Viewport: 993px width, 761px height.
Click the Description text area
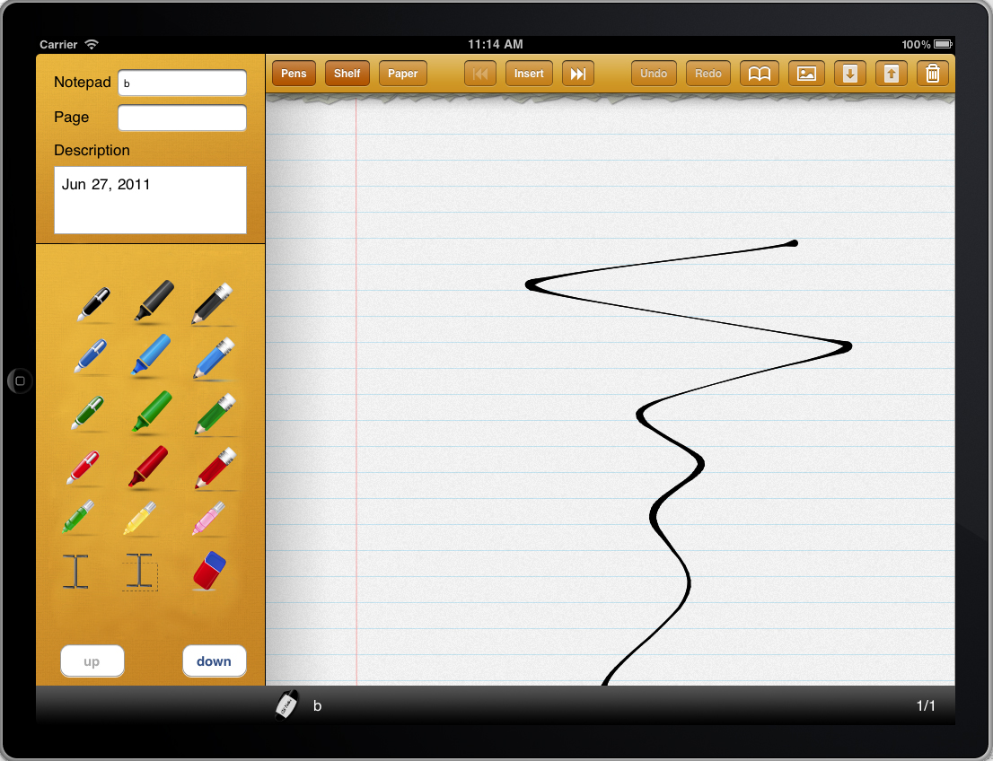point(150,199)
